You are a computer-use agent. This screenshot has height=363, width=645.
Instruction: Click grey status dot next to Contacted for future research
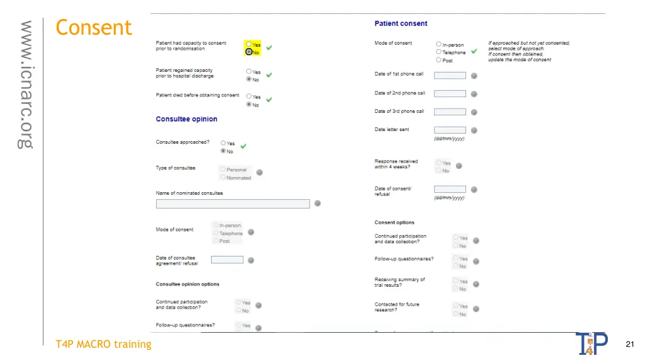tap(476, 309)
